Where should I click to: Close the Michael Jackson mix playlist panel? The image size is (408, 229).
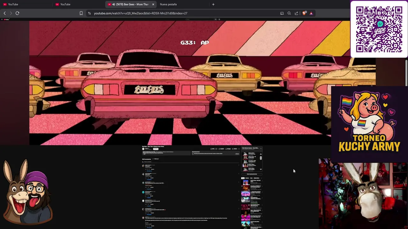[261, 149]
